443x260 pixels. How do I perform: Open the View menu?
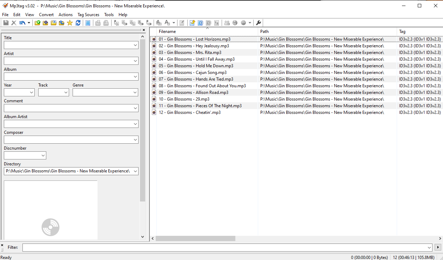coord(30,15)
